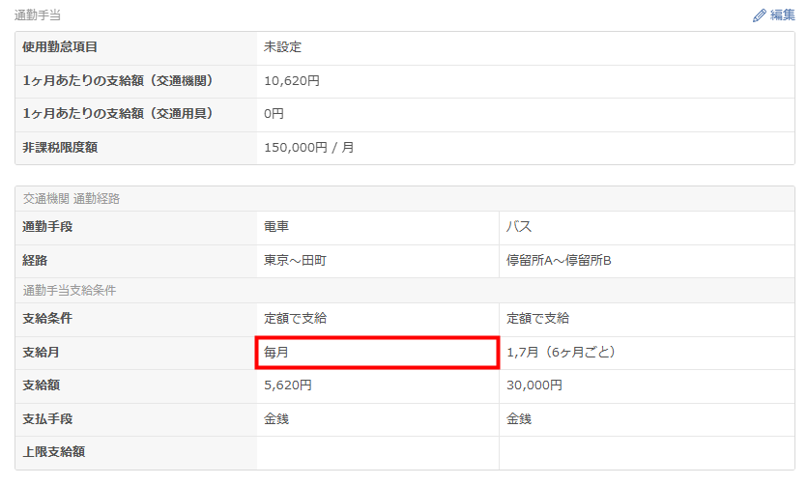Click the 電車 commute method cell
808x485 pixels.
pyautogui.click(x=378, y=227)
